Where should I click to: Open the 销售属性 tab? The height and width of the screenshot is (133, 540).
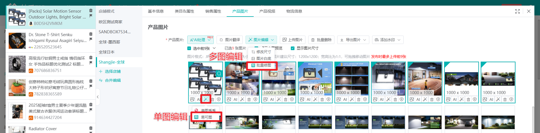coord(213,11)
